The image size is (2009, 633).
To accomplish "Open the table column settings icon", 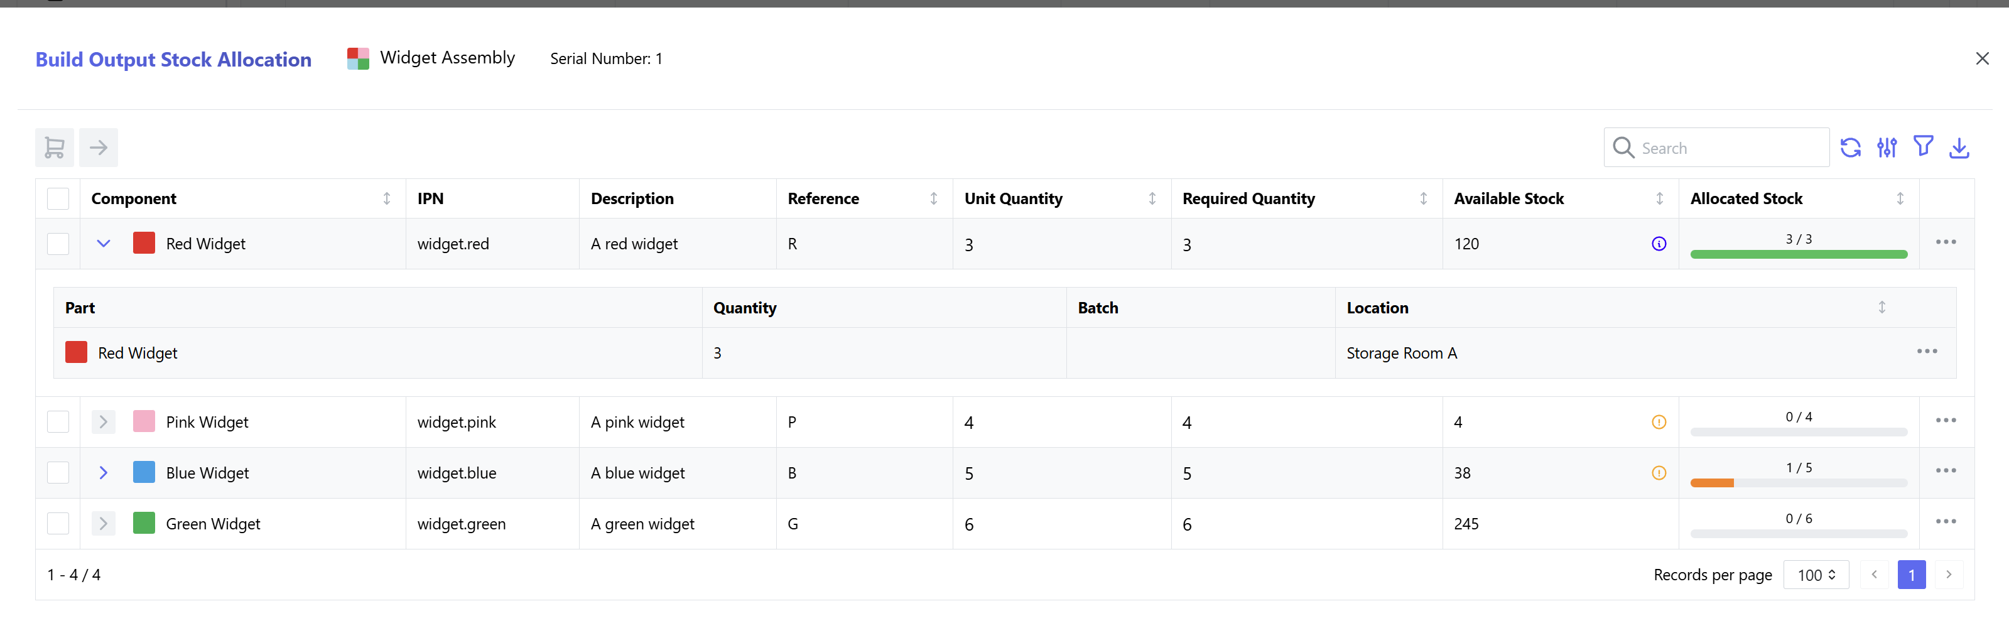I will pyautogui.click(x=1887, y=146).
